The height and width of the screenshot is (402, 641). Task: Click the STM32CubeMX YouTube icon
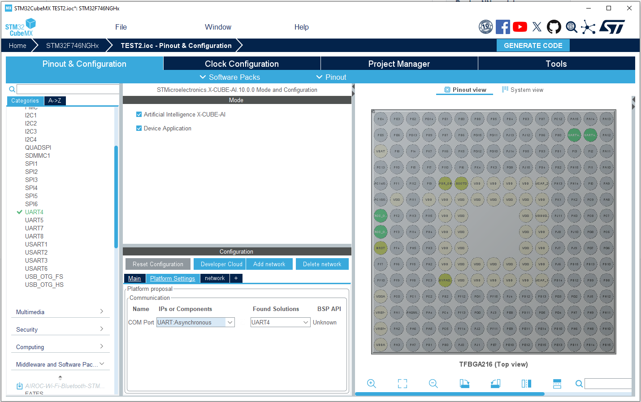coord(520,27)
